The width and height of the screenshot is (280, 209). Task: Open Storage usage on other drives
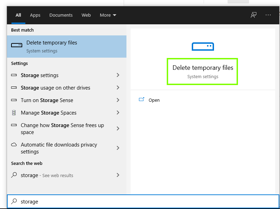click(56, 88)
